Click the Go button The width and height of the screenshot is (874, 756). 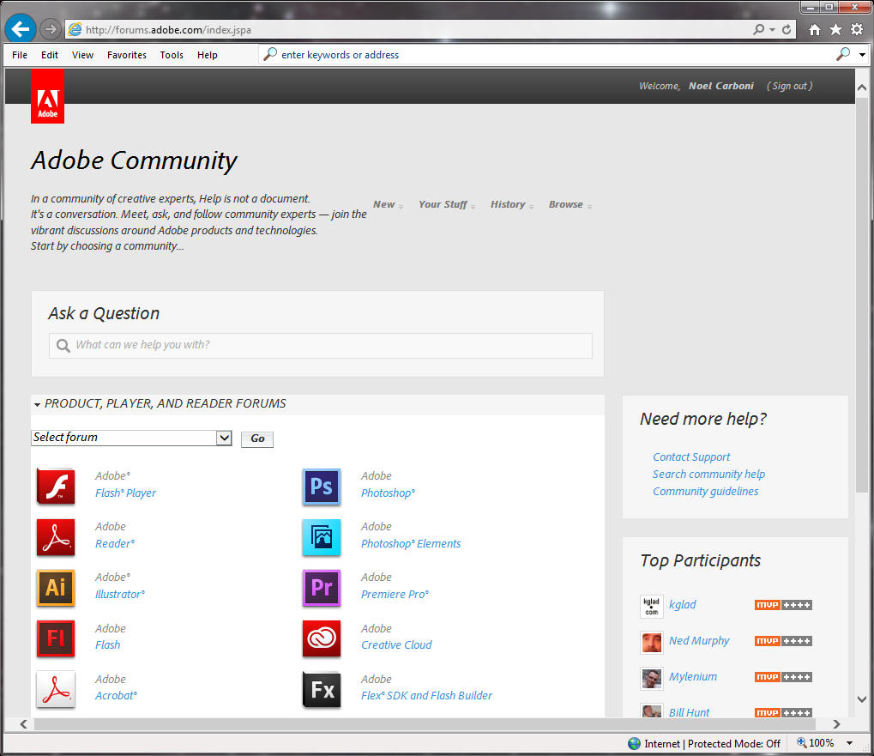tap(257, 438)
